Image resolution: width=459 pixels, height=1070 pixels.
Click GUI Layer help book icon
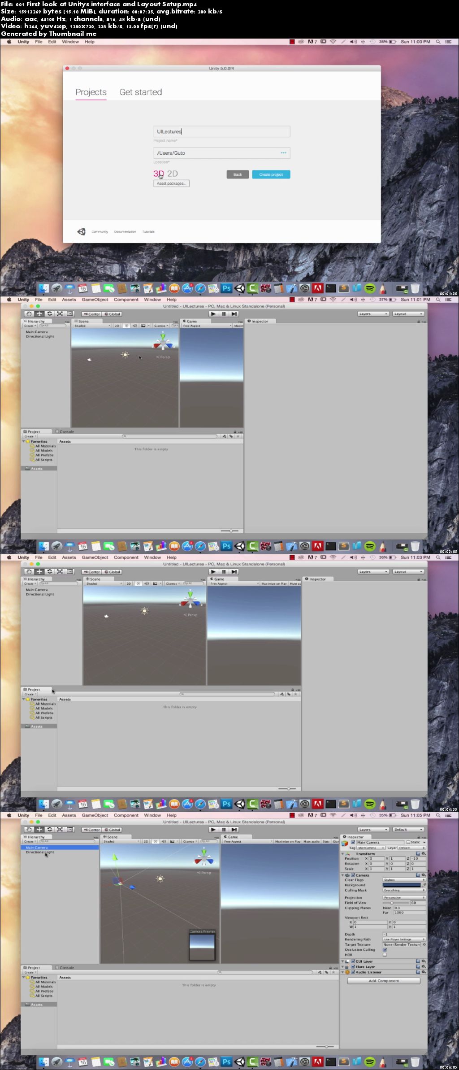pyautogui.click(x=418, y=961)
